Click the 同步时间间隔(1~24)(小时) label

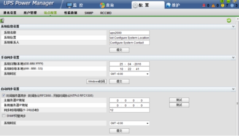click(x=22, y=110)
